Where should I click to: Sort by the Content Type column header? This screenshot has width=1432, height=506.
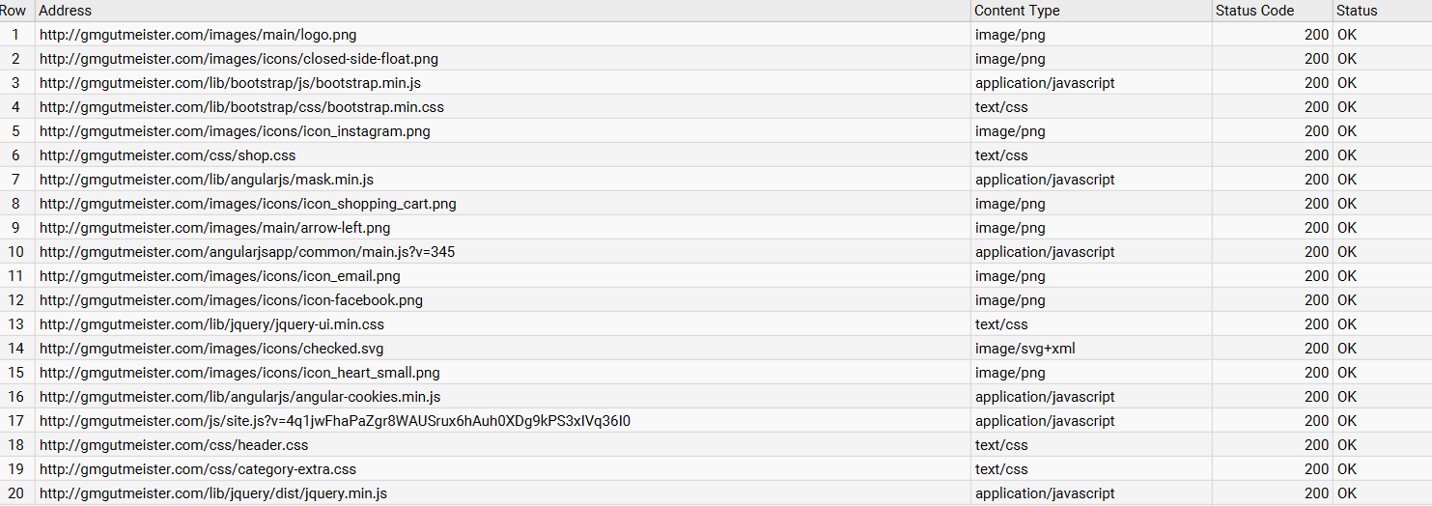1017,11
